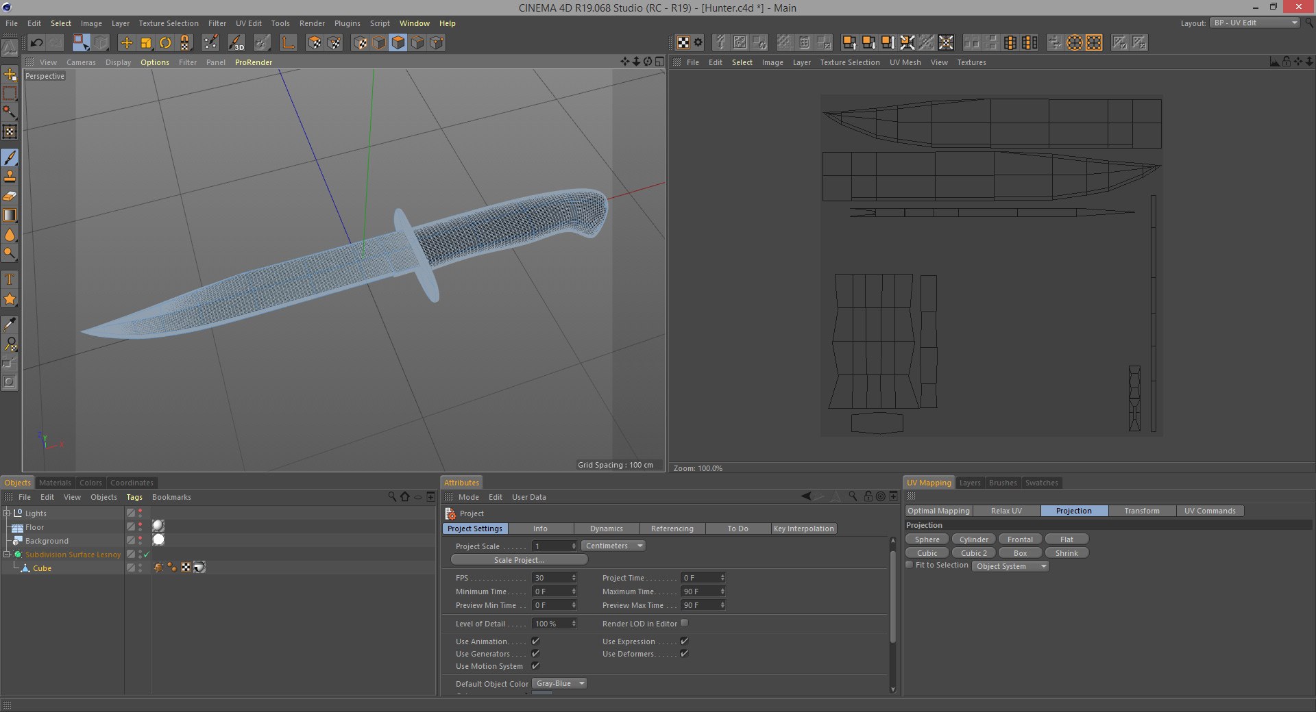Toggle the Use Expression checkbox
1316x712 pixels.
pos(684,641)
